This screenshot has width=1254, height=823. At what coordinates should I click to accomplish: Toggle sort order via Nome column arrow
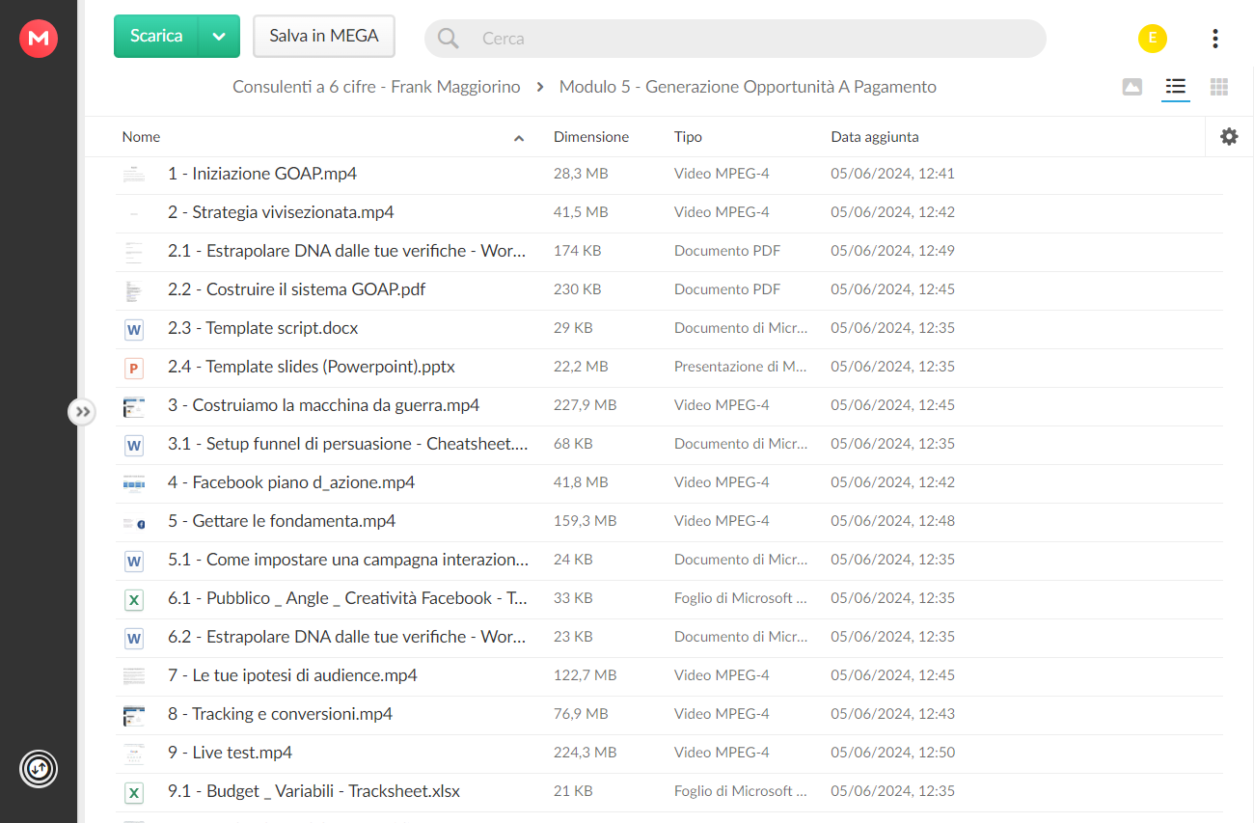519,138
